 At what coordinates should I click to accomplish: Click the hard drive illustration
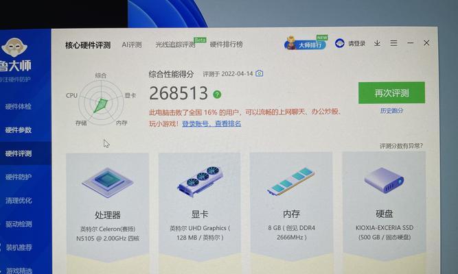tap(384, 180)
